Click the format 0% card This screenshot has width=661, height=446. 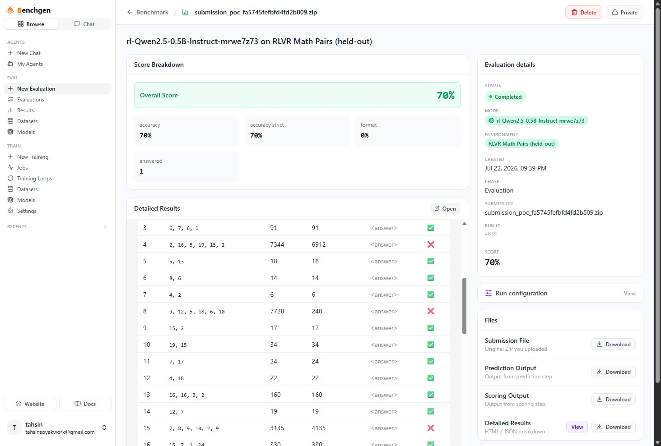(408, 130)
